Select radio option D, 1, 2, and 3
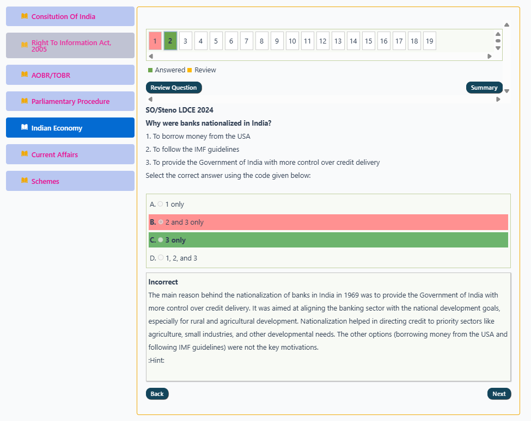Image resolution: width=531 pixels, height=421 pixels. pyautogui.click(x=161, y=258)
